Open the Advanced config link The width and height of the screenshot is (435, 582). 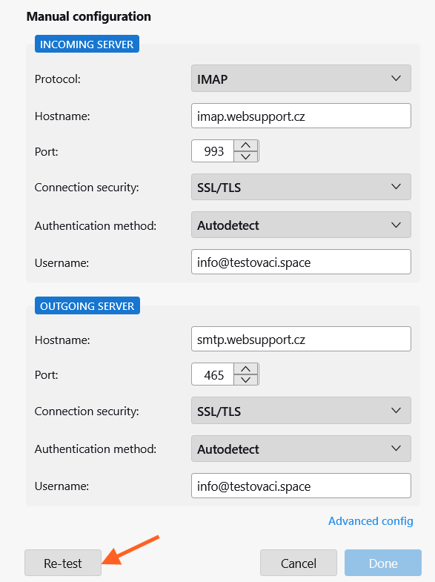click(371, 521)
